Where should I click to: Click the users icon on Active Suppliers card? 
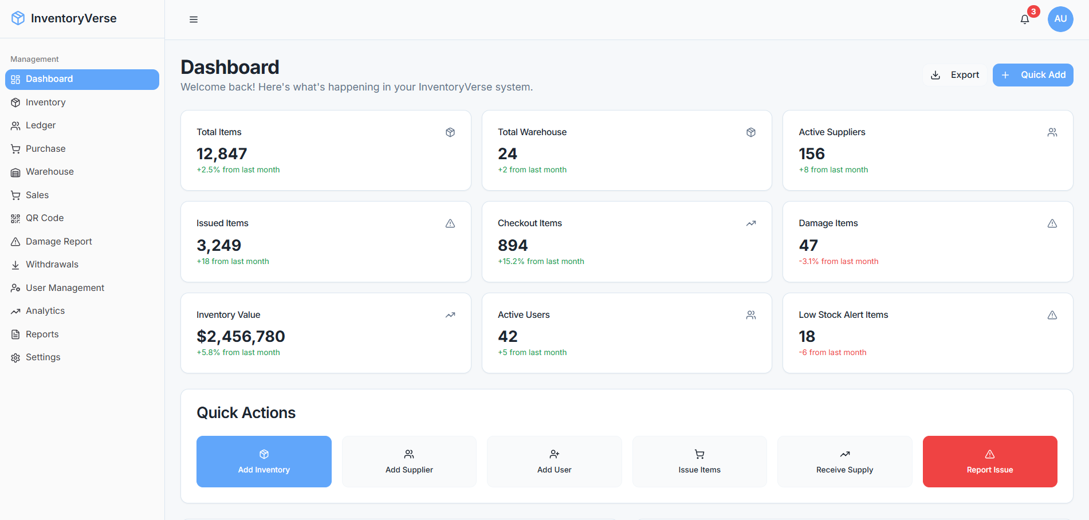pos(1052,132)
